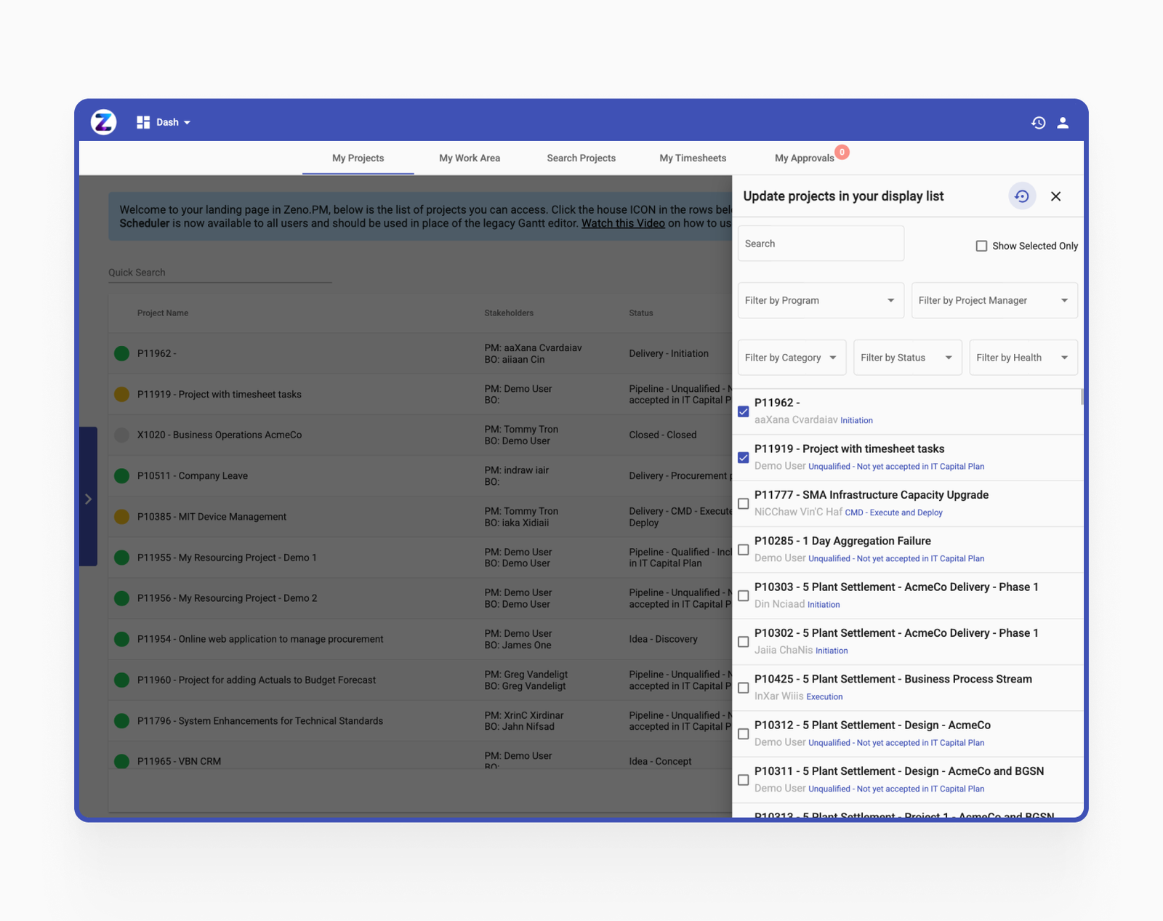Viewport: 1163px width, 921px height.
Task: Click inside the Quick Search field
Action: point(218,272)
